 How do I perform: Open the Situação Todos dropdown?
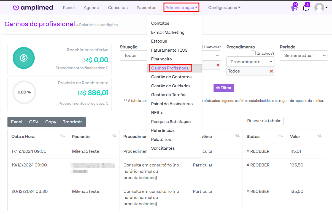click(133, 55)
